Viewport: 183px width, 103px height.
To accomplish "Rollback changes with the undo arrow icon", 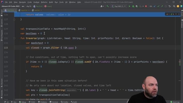I will [x=170, y=6].
